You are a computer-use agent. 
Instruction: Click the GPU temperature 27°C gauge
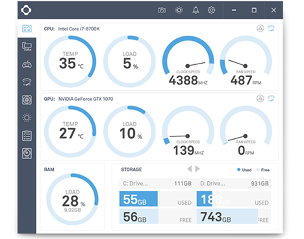70,132
